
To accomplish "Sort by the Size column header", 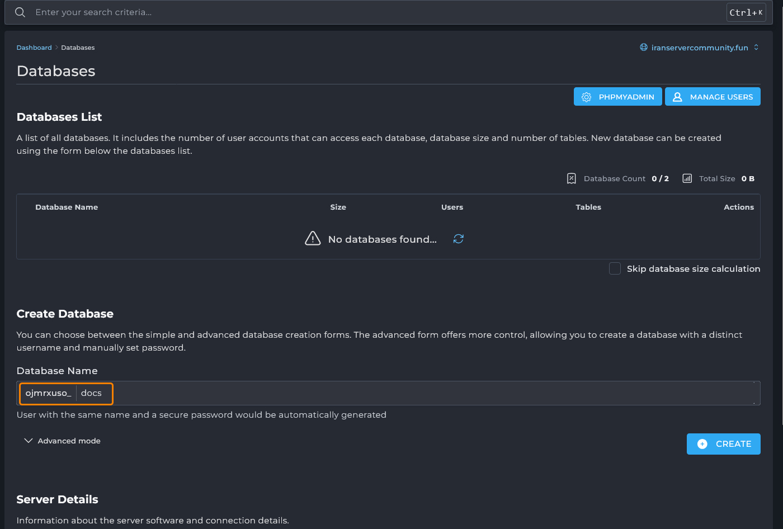I will pos(338,207).
